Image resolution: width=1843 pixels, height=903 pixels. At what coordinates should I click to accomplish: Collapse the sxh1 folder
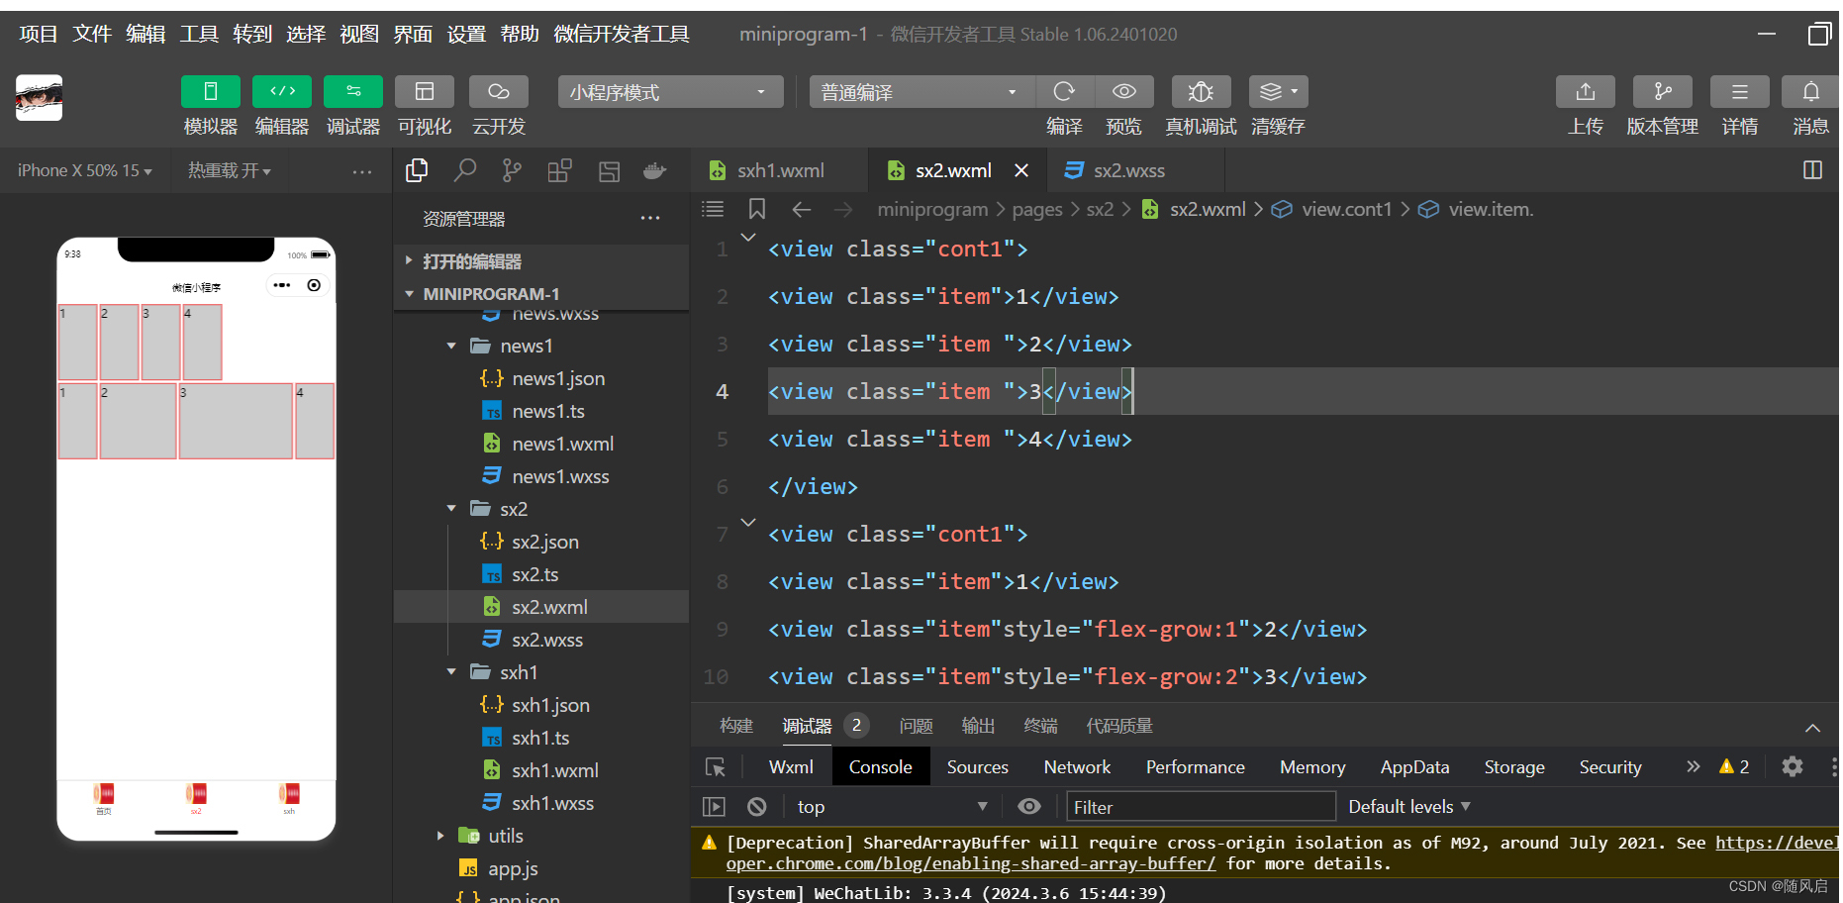451,672
